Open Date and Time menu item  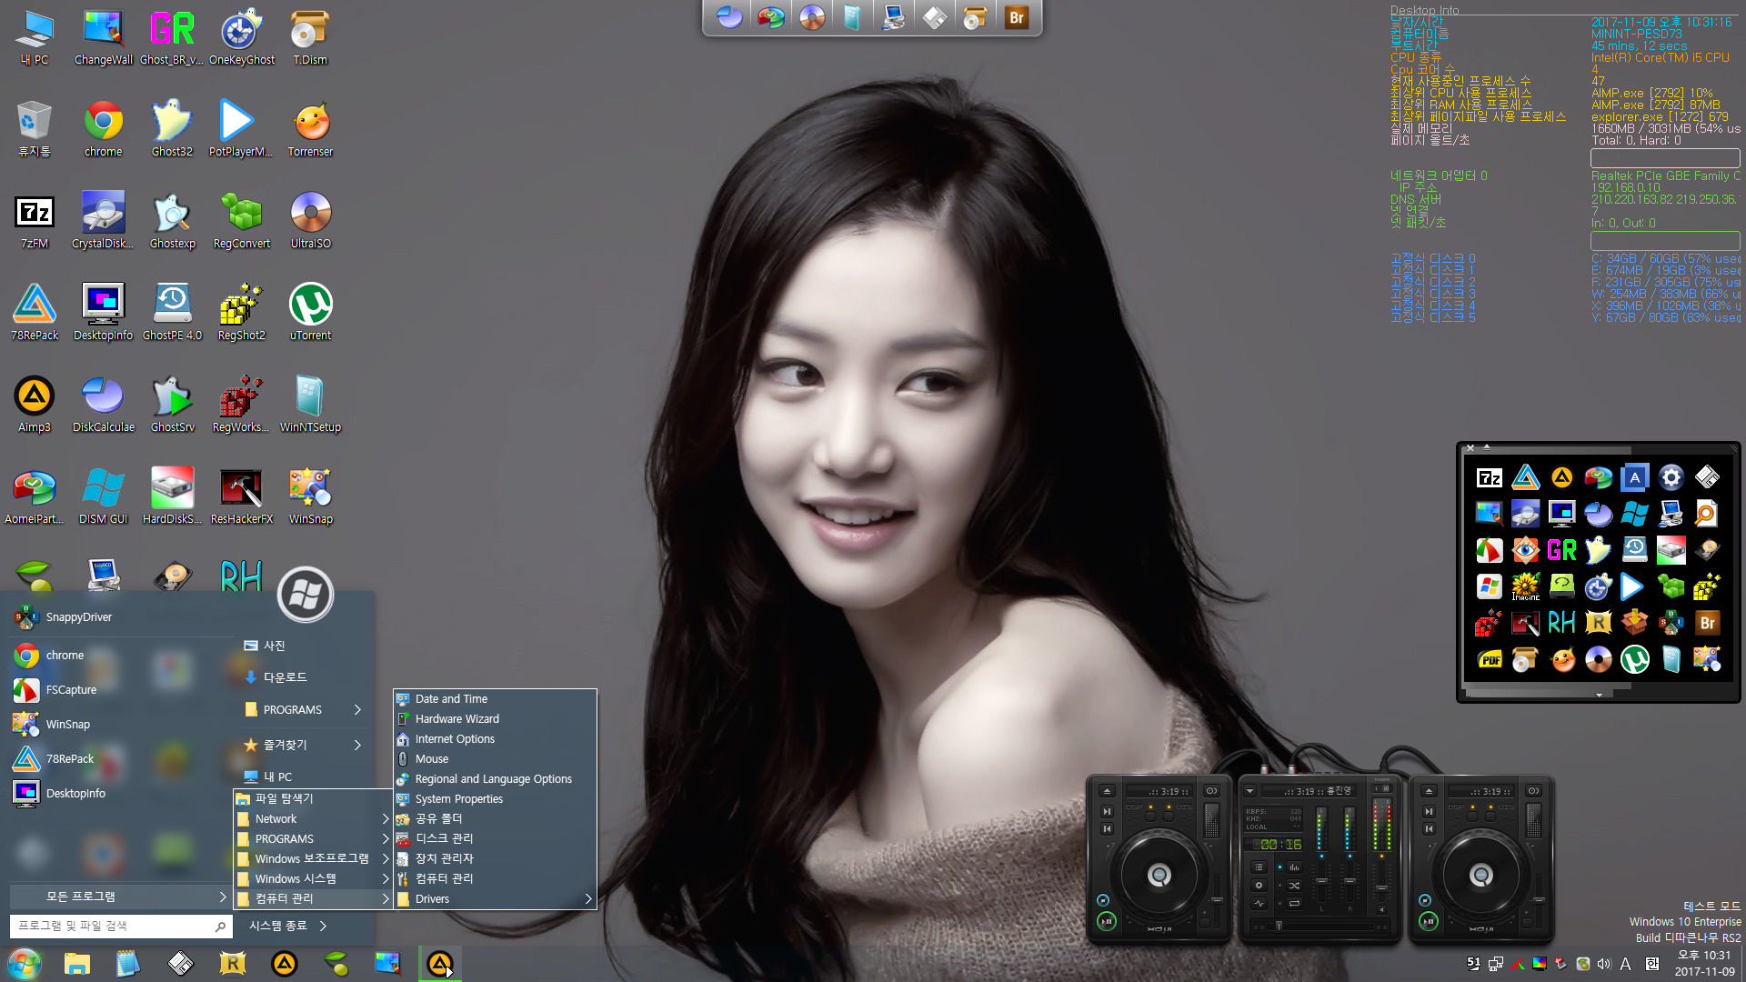(495, 699)
